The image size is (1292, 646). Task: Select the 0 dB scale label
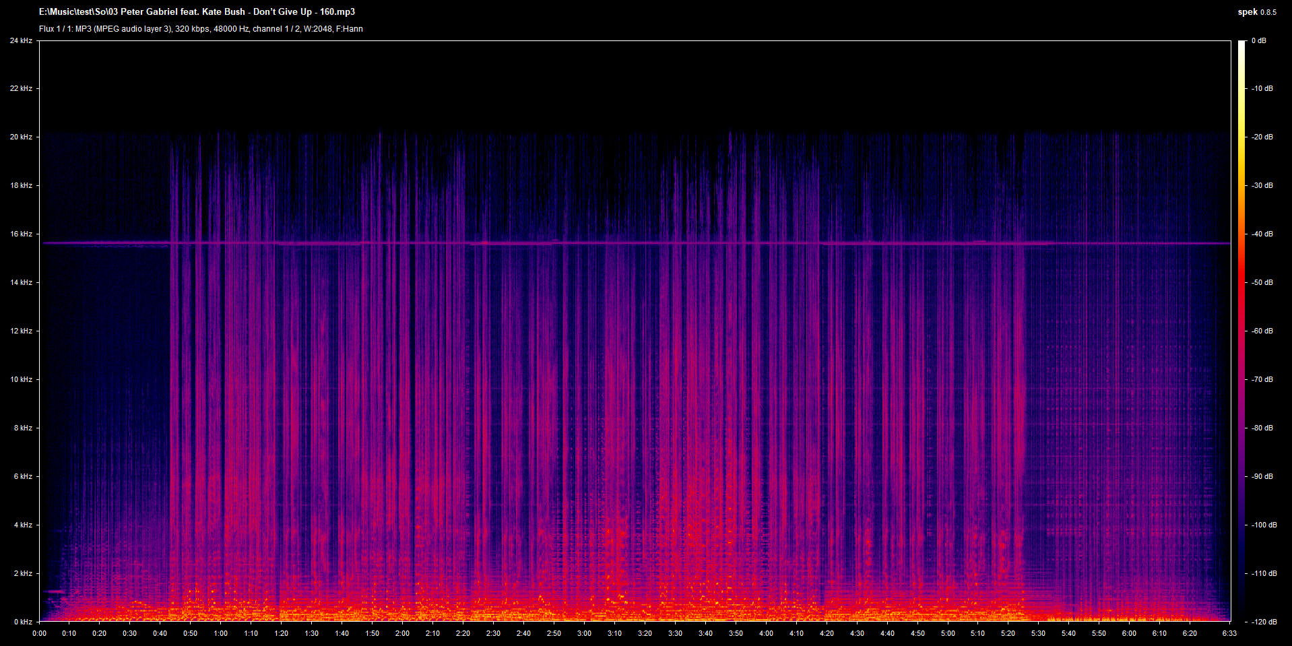1258,41
